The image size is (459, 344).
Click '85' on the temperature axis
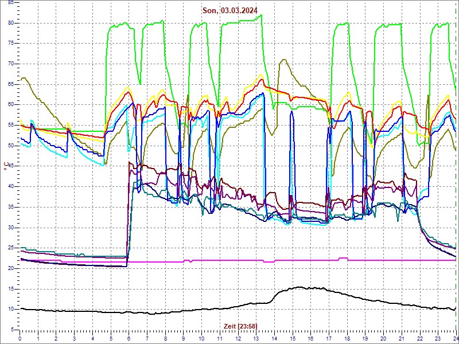(x=11, y=3)
